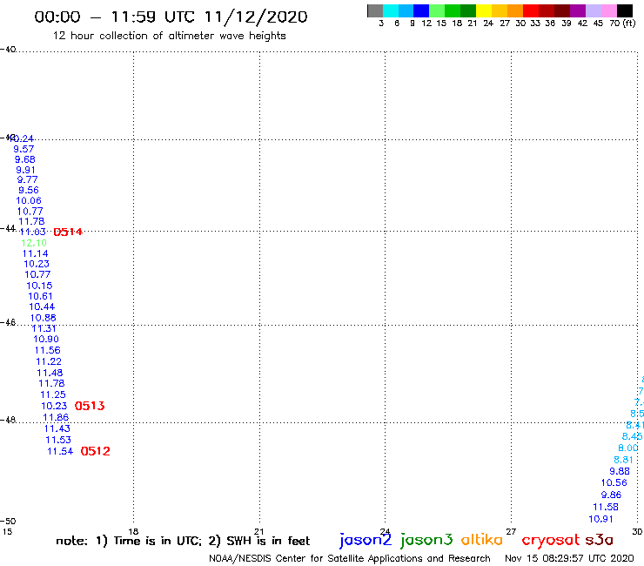Select the wave height value 11.56
Screen dimensions: 644x566
click(48, 350)
